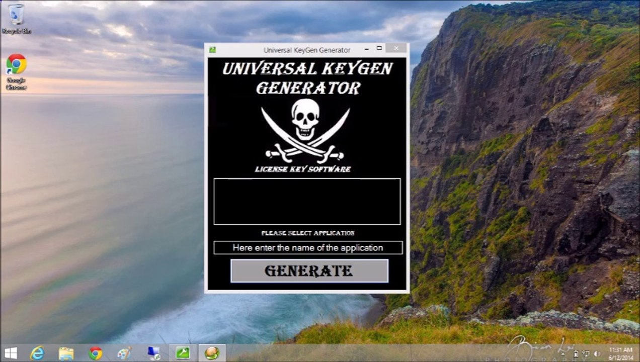Focus the application name input field
This screenshot has height=362, width=640.
click(x=308, y=247)
